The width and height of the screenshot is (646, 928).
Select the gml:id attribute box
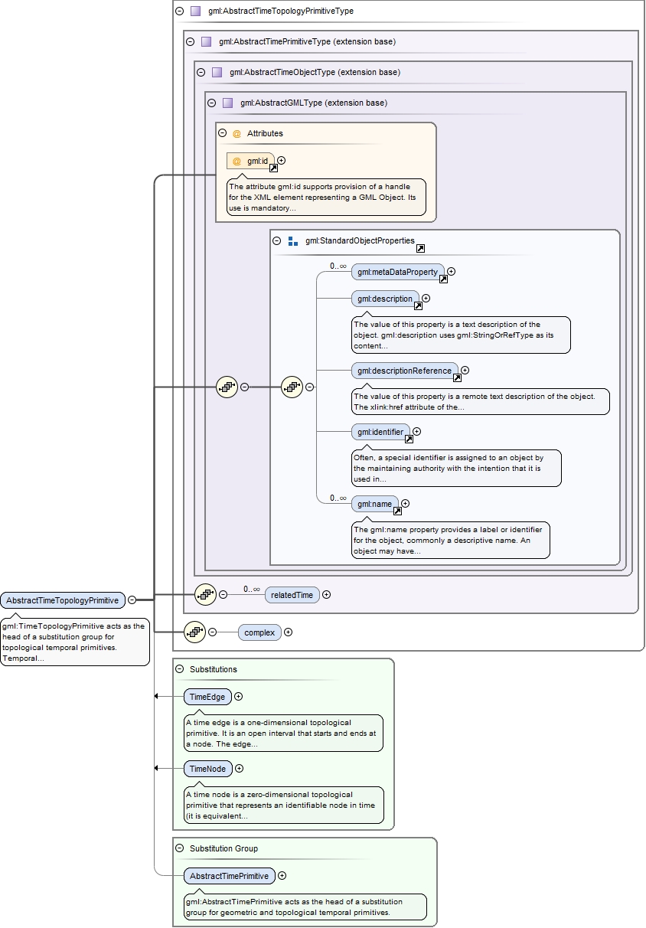click(x=251, y=161)
